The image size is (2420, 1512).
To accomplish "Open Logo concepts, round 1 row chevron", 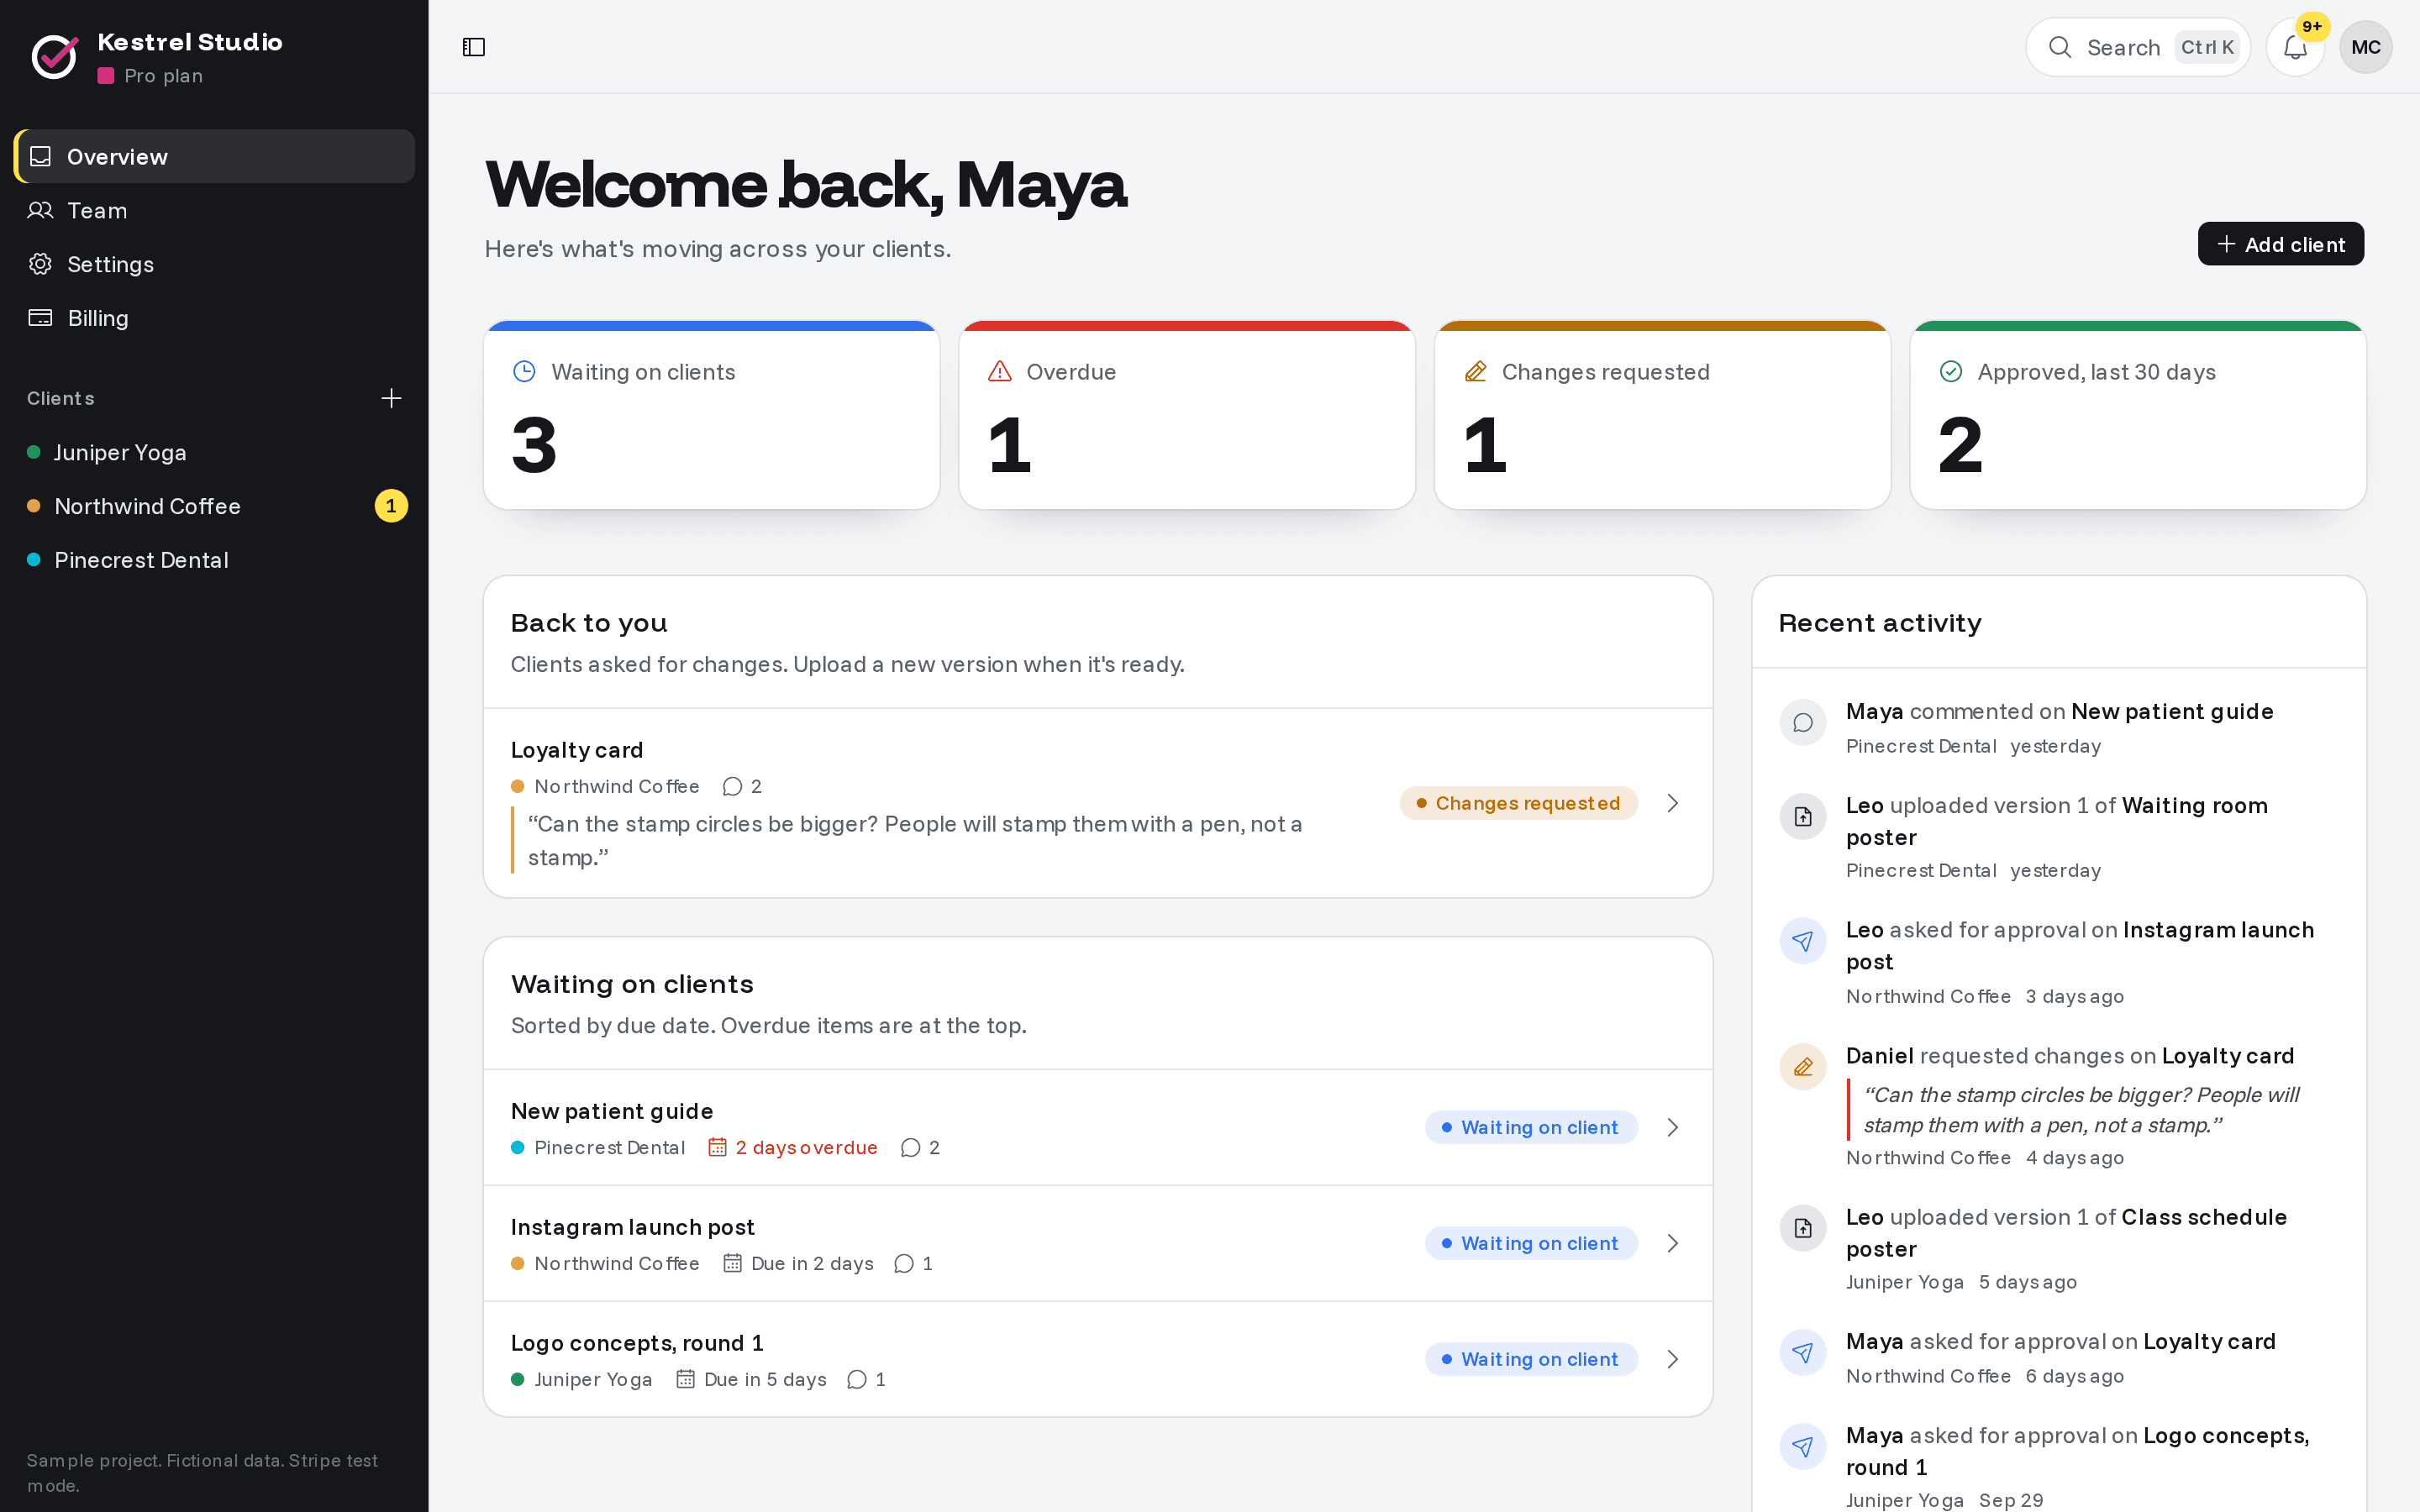I will click(x=1672, y=1359).
